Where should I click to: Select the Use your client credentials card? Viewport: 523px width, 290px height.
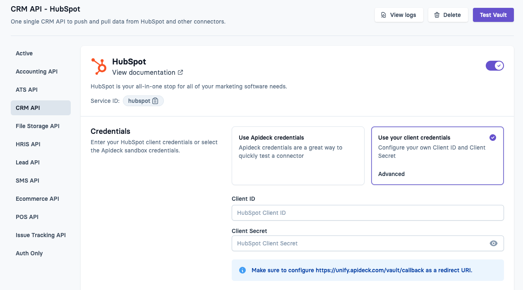437,155
